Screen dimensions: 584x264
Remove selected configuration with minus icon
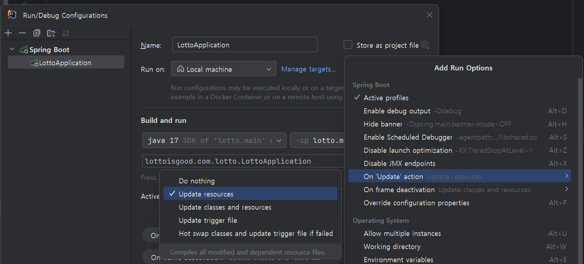pos(22,33)
